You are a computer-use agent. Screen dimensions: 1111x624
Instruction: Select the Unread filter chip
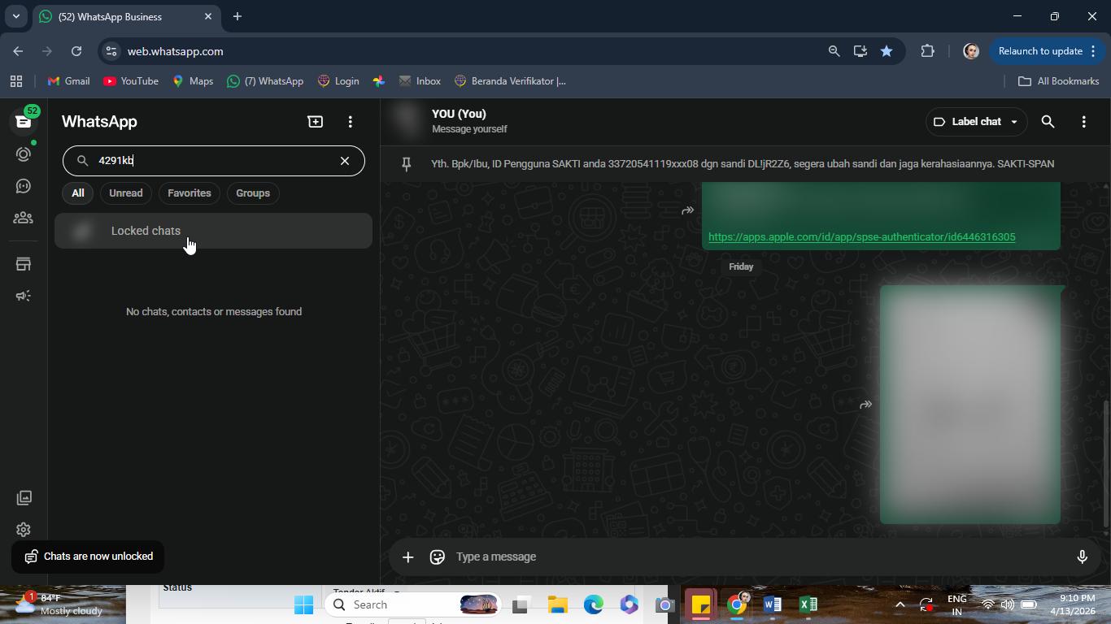[126, 193]
